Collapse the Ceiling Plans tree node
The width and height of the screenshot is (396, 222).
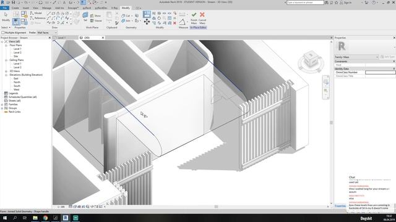click(6, 60)
